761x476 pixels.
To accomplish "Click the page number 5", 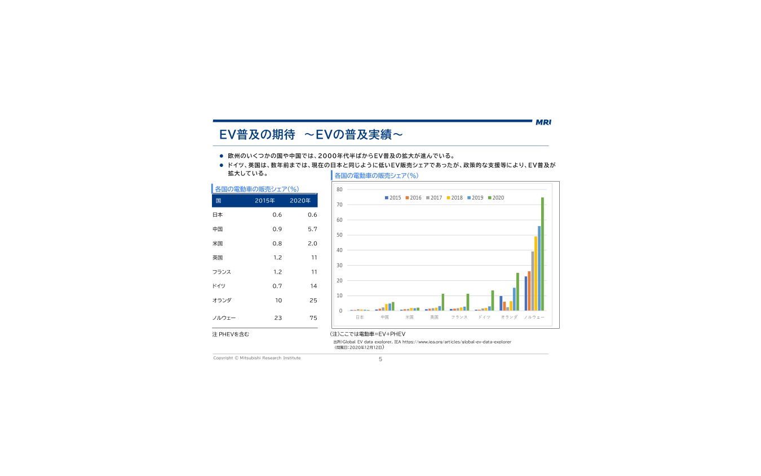I will point(380,359).
